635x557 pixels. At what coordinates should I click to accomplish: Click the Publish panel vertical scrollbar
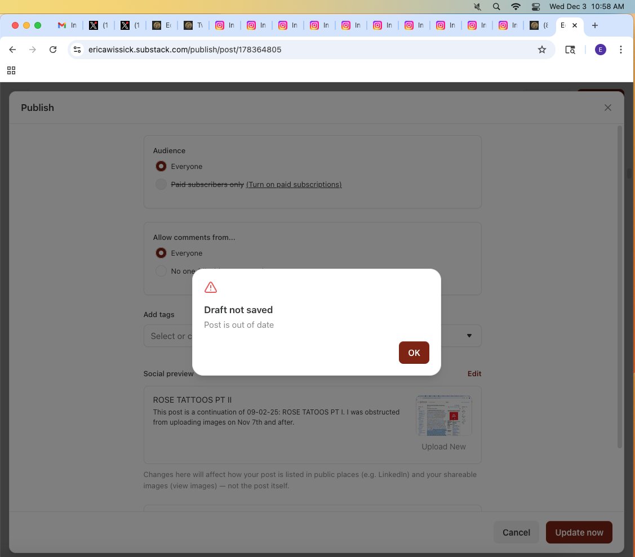pyautogui.click(x=619, y=287)
